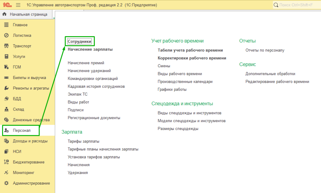
Task: Open Виды работ
Action: pos(78,102)
